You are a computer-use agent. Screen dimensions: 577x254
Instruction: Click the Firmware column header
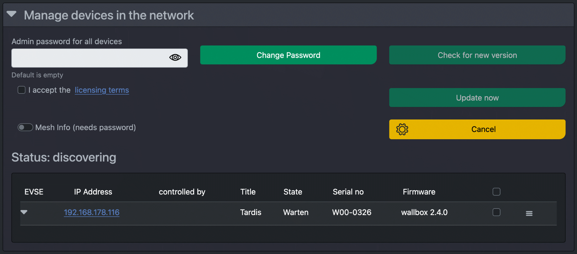pos(419,192)
